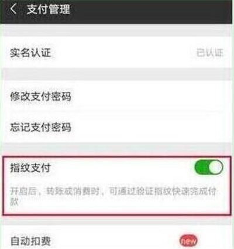The height and width of the screenshot is (249, 234).
Task: Click the 忘记支付密码 label text
Action: (x=40, y=127)
